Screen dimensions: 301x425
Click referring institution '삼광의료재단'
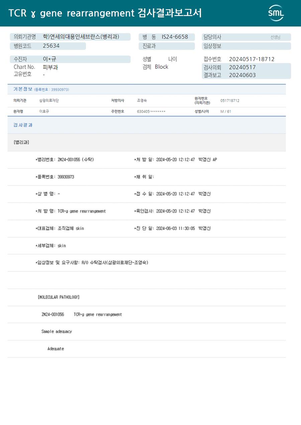[49, 101]
